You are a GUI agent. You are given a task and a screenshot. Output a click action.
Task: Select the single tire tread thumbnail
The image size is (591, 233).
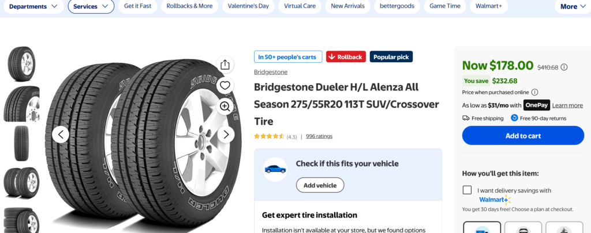point(22,143)
